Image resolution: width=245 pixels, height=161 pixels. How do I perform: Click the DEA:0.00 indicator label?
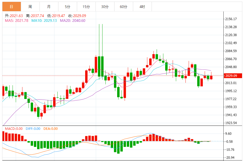click(50, 129)
